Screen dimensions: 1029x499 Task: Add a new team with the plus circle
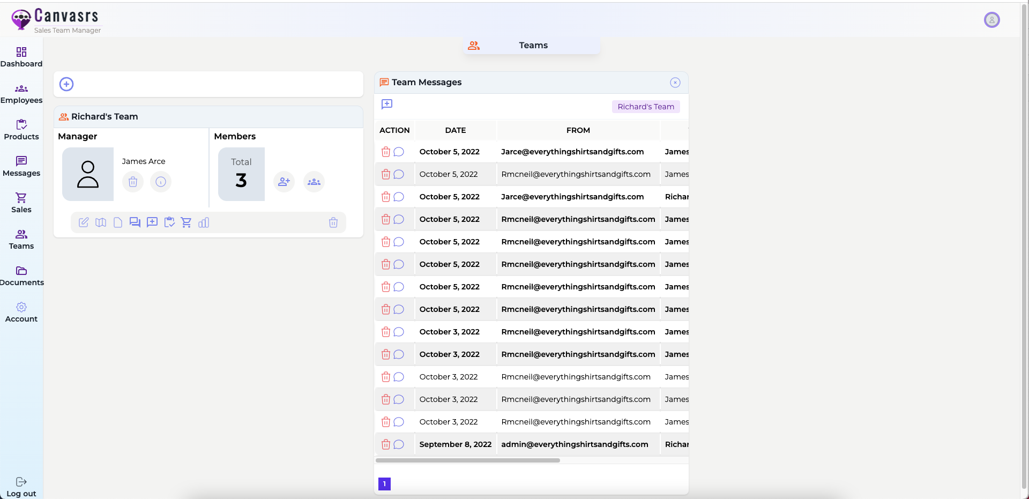pyautogui.click(x=66, y=84)
